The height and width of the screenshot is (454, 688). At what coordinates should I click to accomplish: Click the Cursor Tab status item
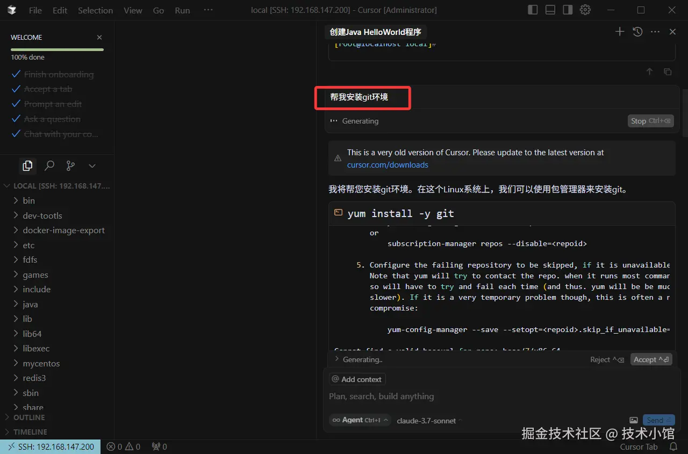pos(639,446)
